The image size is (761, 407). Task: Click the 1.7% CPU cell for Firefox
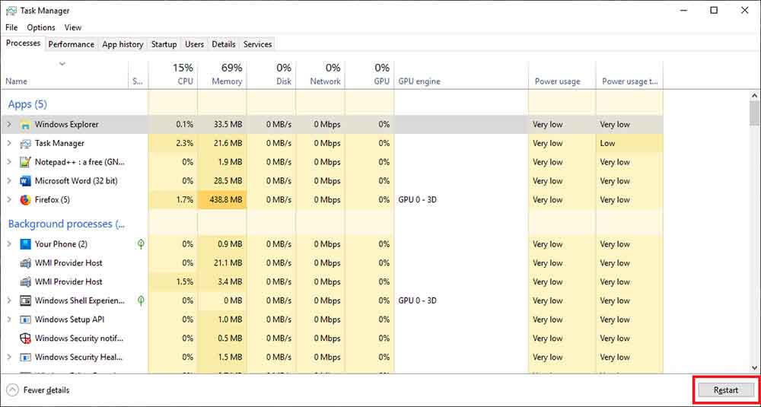click(174, 200)
